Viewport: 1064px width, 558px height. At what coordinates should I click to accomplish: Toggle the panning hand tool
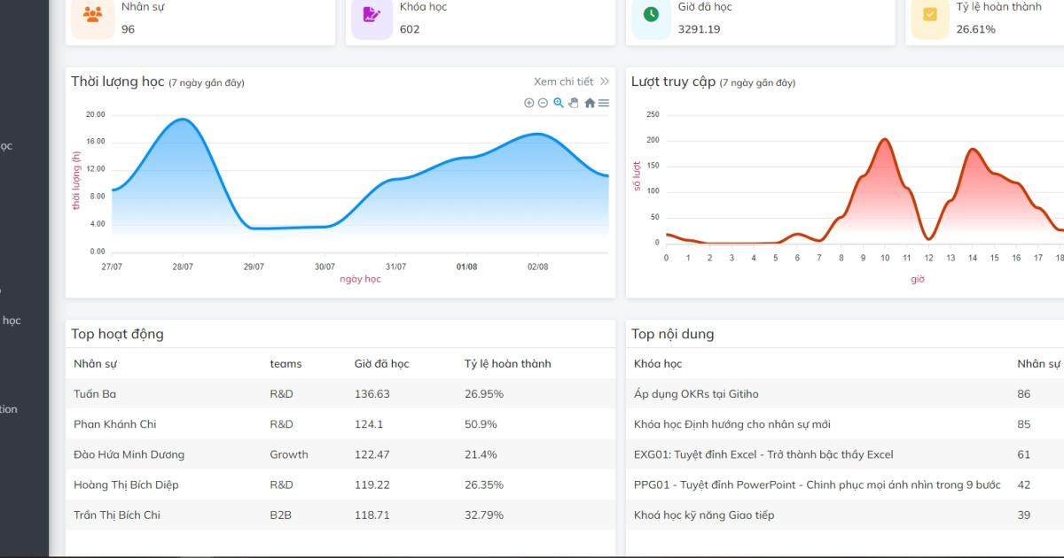(574, 103)
